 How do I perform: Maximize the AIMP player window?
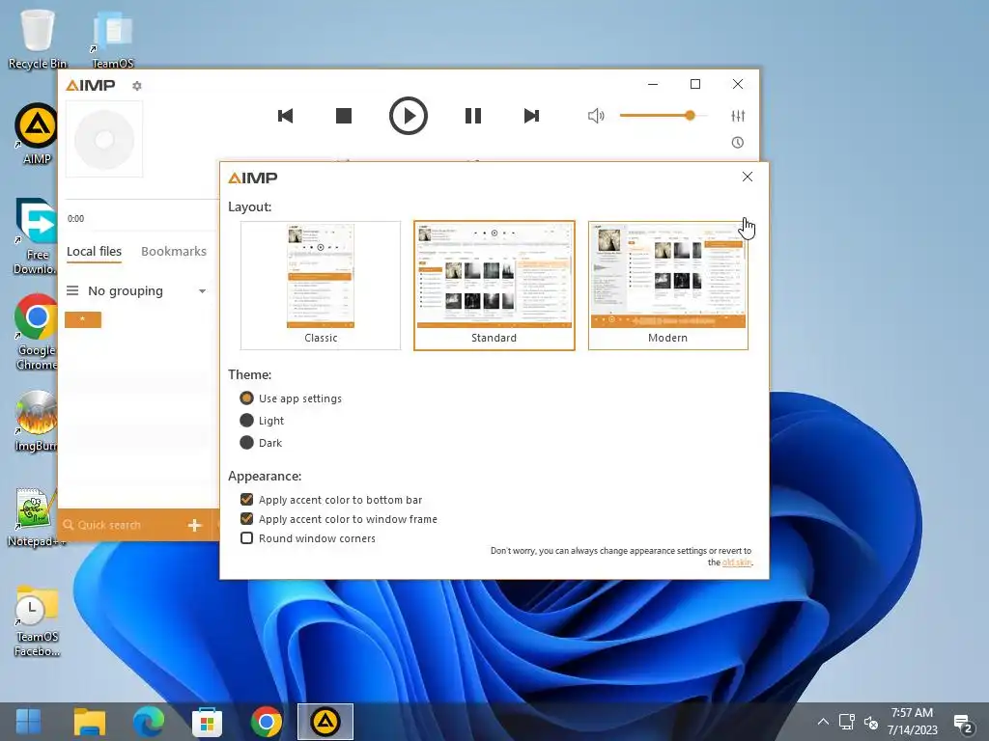coord(695,84)
